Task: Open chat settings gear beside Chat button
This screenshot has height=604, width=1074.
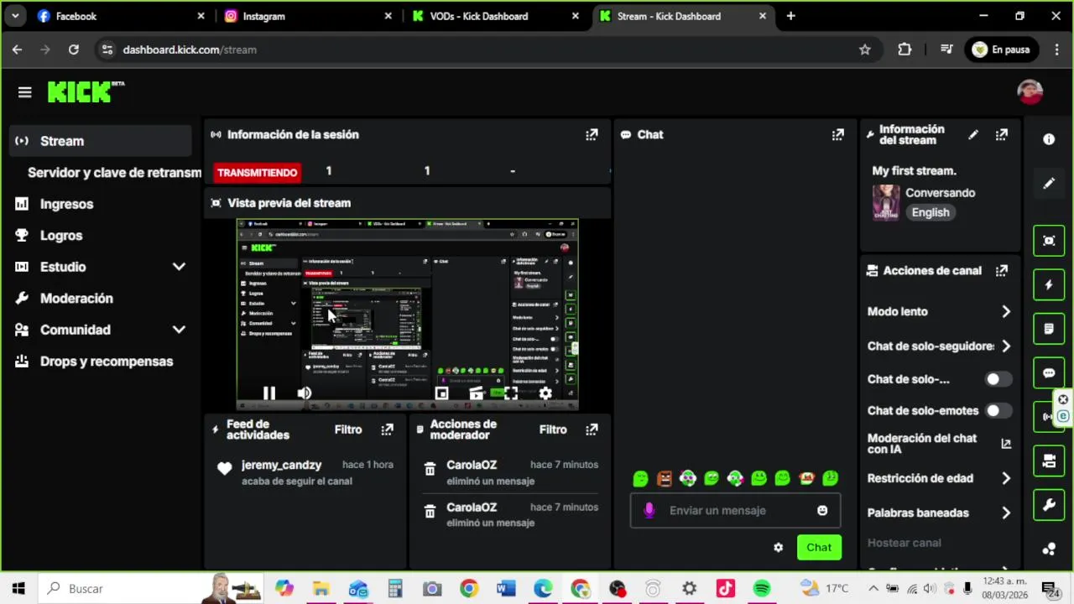Action: 778,548
